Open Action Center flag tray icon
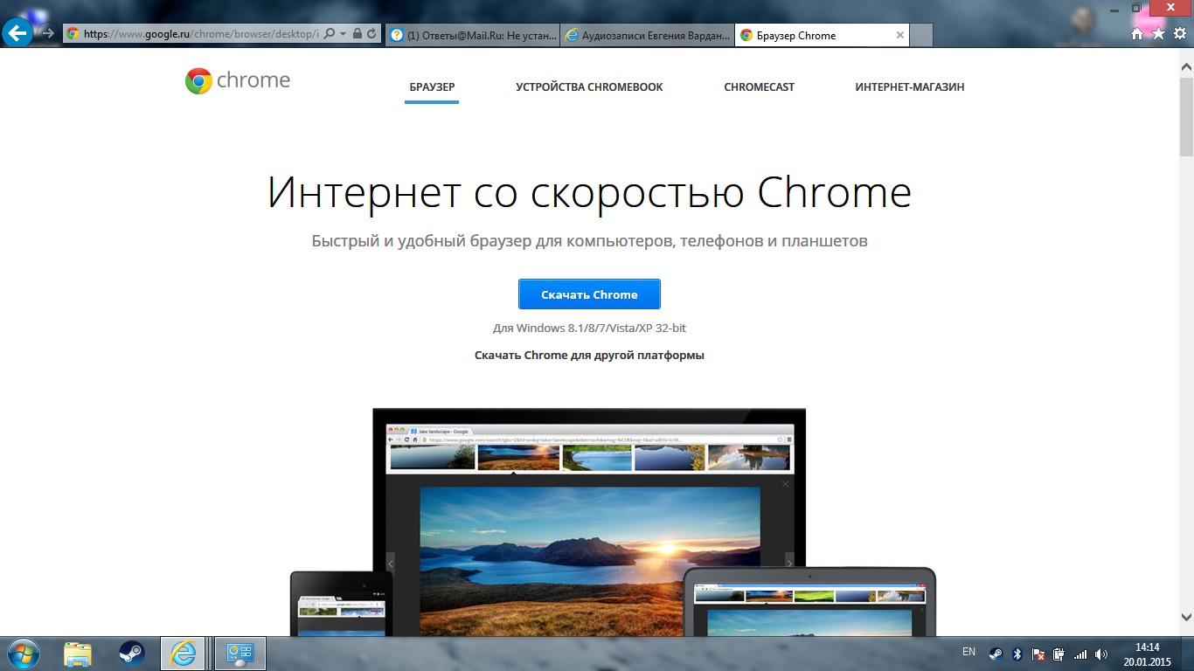This screenshot has width=1194, height=671. (1038, 654)
